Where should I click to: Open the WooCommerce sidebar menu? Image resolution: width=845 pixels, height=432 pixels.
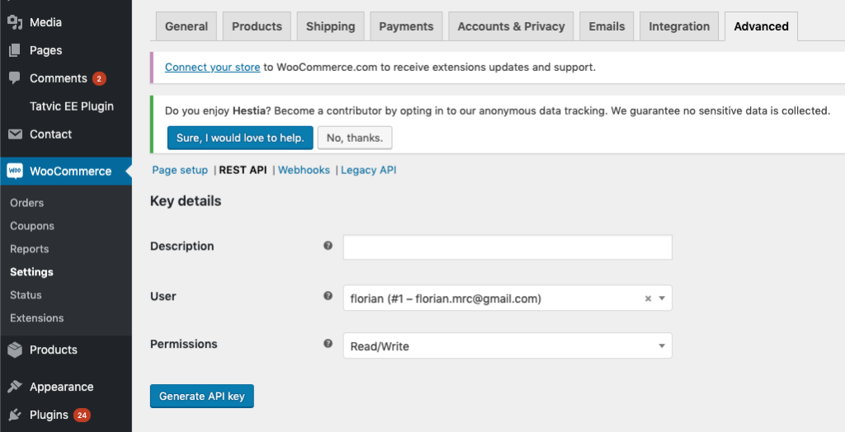click(71, 171)
